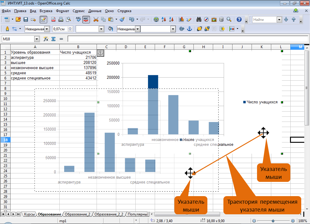This screenshot has width=310, height=224.
Task: Zoom in with the plus button
Action: tap(293, 221)
